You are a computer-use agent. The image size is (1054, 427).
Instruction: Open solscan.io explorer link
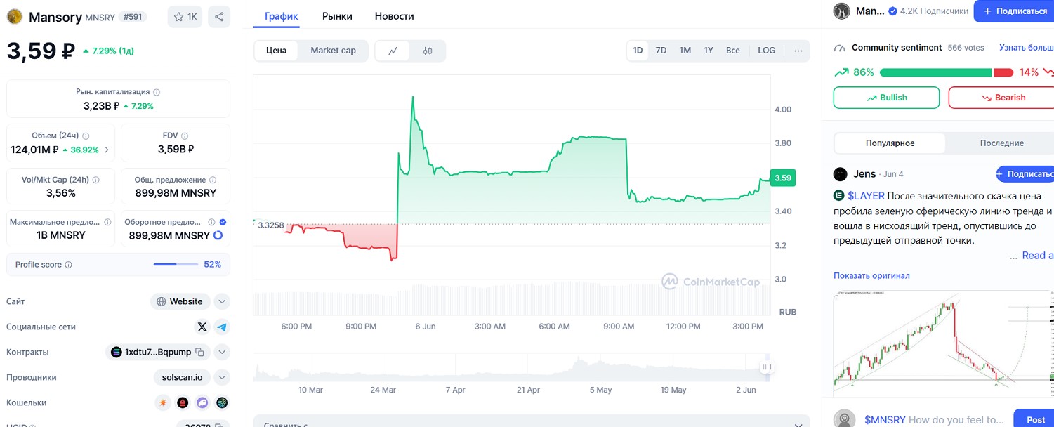tap(182, 377)
